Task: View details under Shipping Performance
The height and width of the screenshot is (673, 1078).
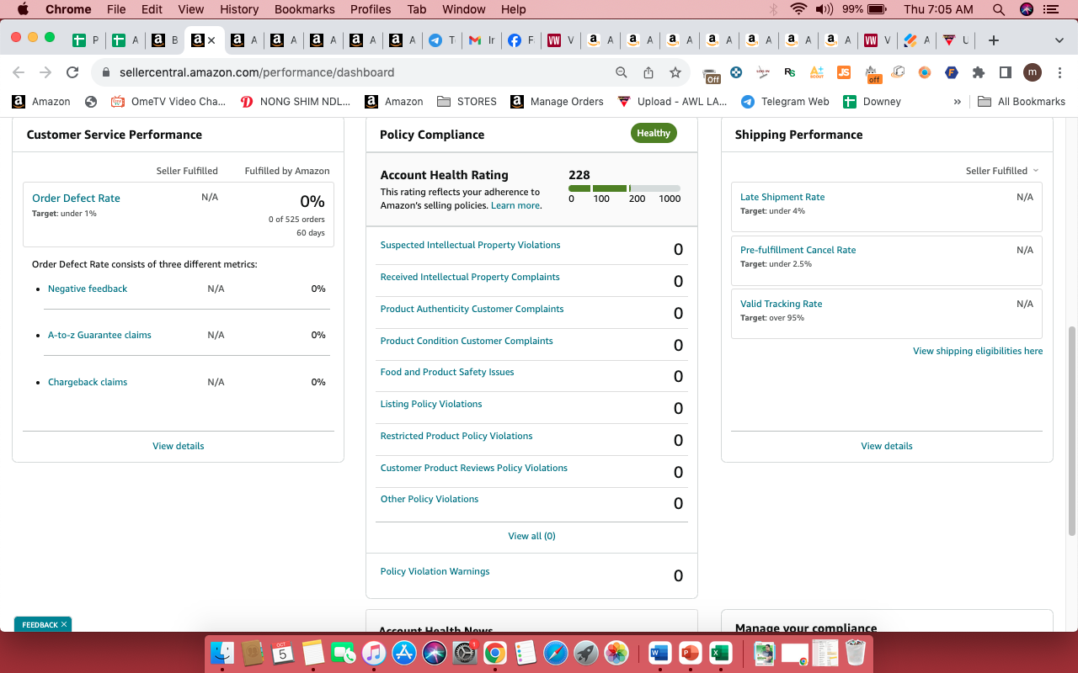Action: [x=887, y=446]
